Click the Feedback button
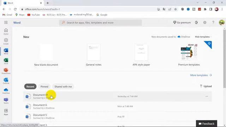 click(x=206, y=124)
